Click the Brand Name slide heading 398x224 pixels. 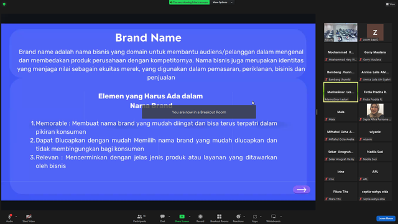pyautogui.click(x=148, y=38)
